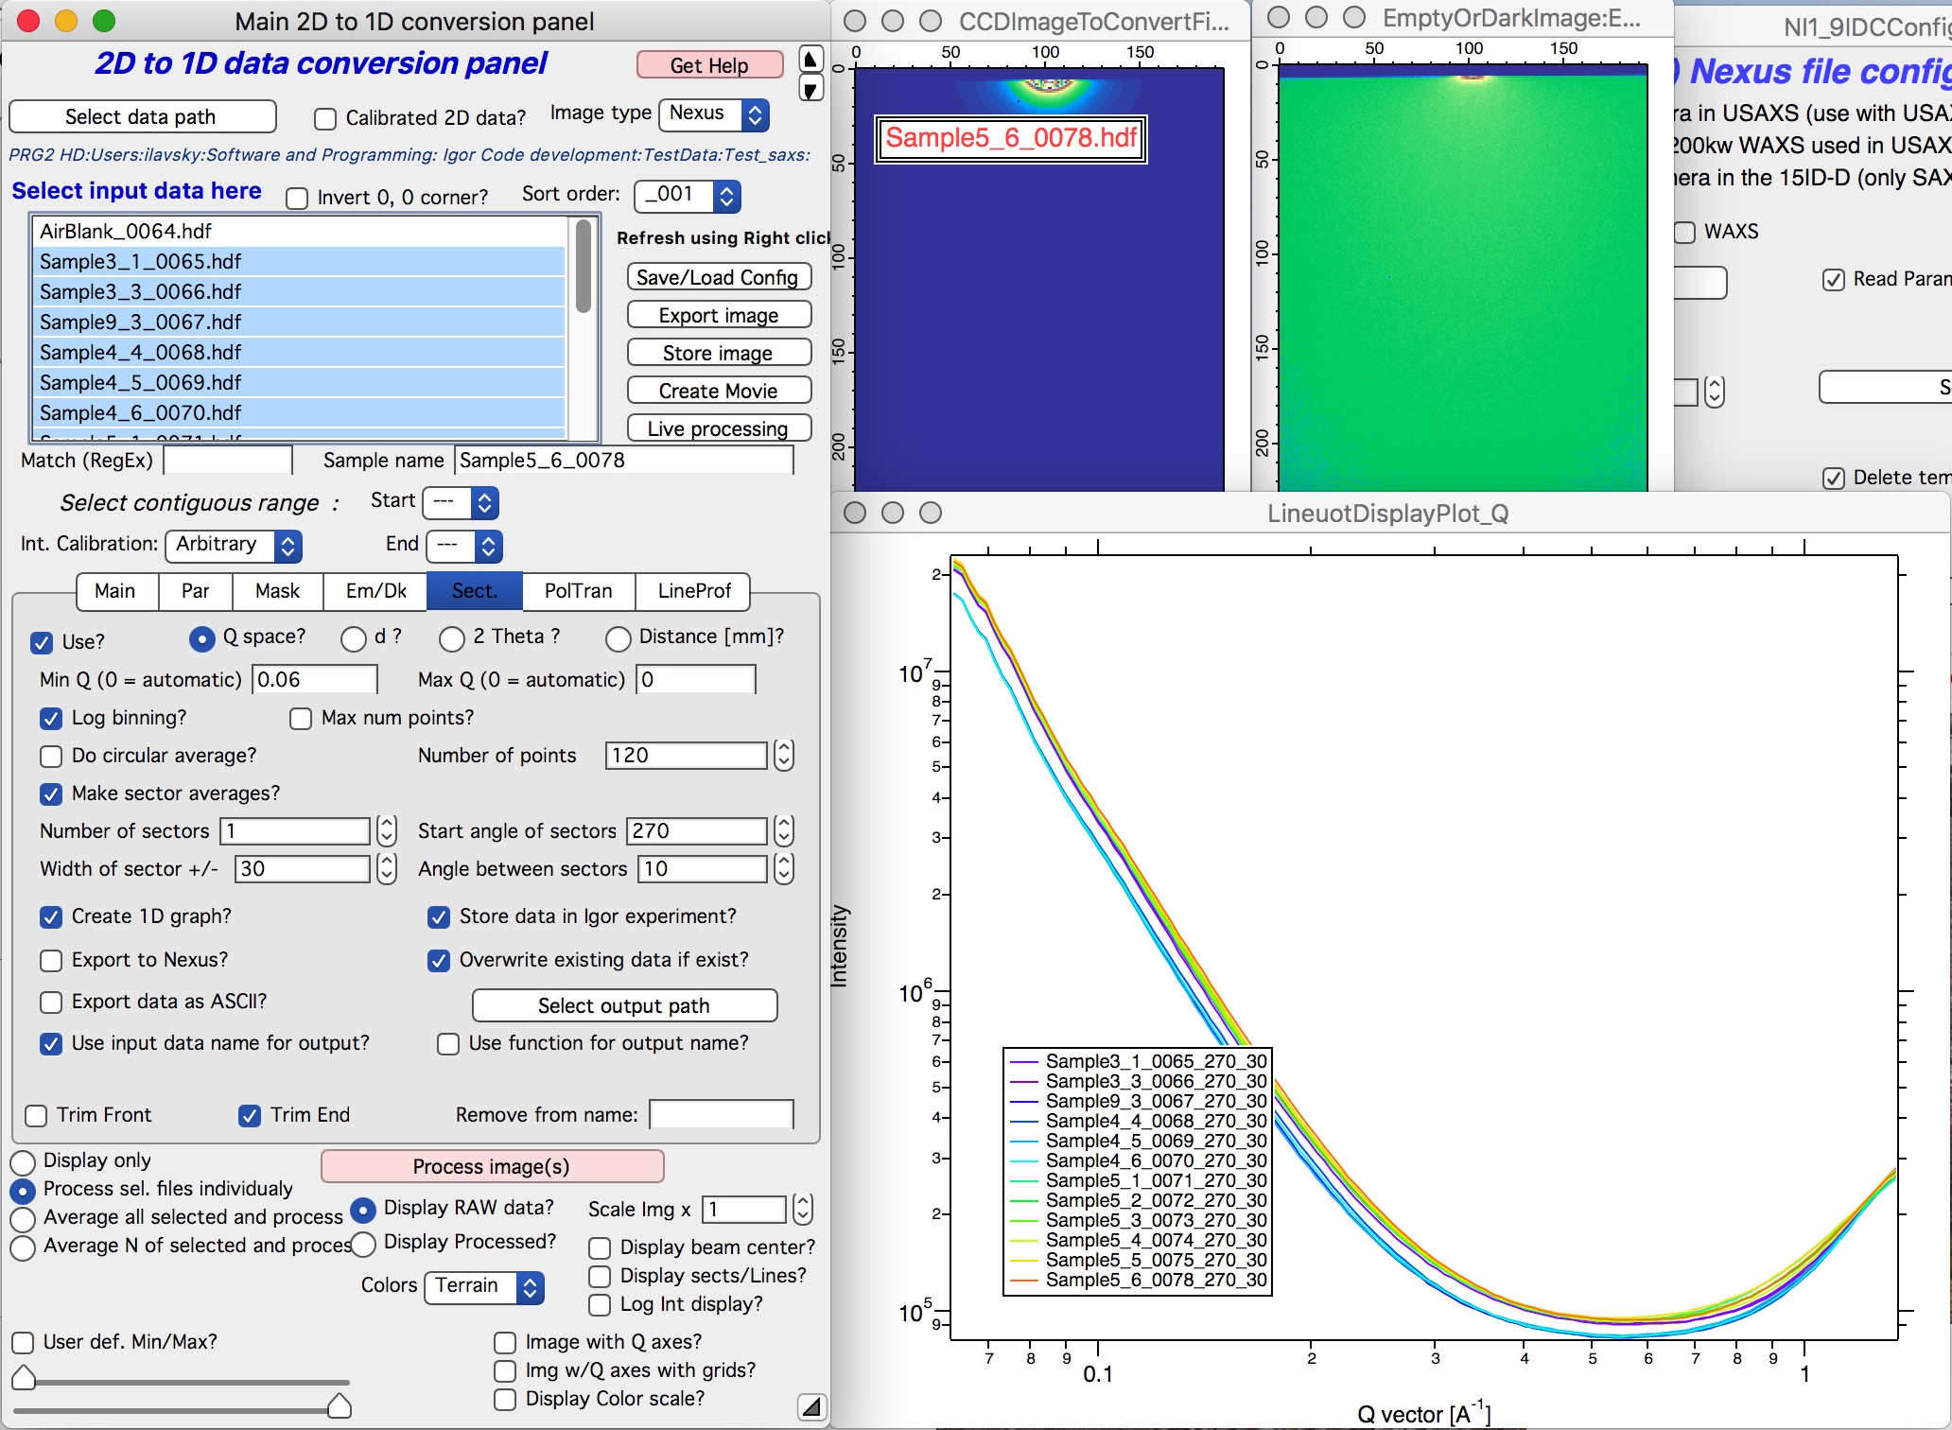This screenshot has width=1952, height=1430.
Task: Click the Match (RegEx) input field
Action: pos(228,461)
